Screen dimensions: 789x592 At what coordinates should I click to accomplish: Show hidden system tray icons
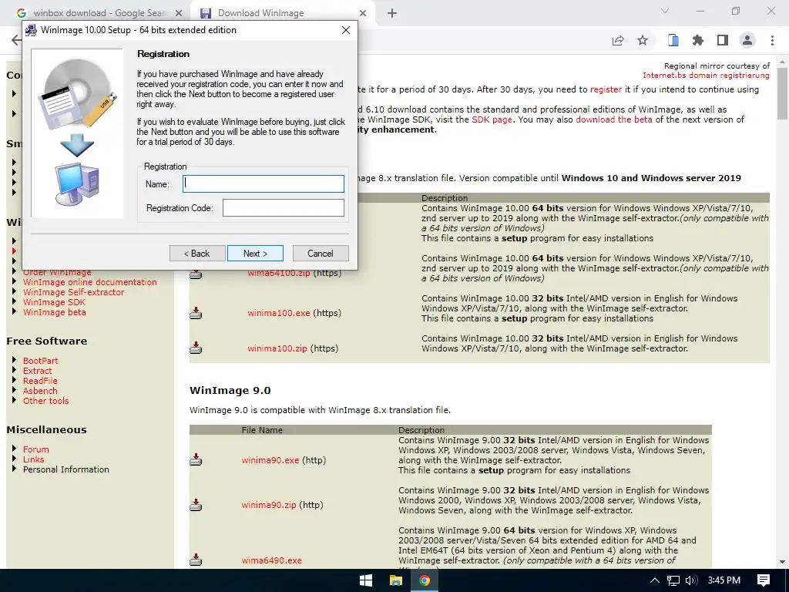pyautogui.click(x=655, y=580)
